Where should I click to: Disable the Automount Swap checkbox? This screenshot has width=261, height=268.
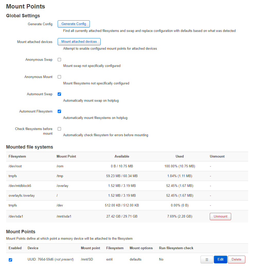[x=59, y=94]
